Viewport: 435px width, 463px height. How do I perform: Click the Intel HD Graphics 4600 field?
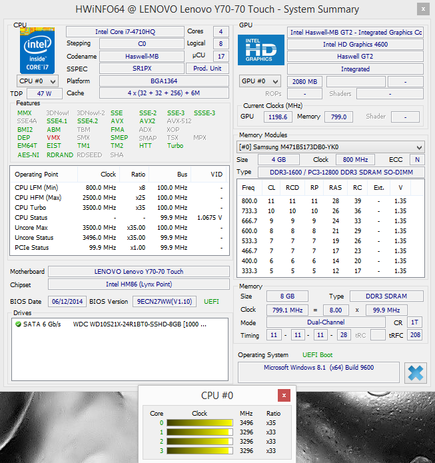[355, 44]
